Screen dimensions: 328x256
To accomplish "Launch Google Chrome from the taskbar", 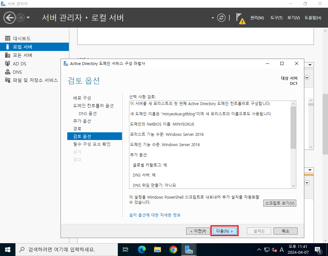I will pos(173,250).
